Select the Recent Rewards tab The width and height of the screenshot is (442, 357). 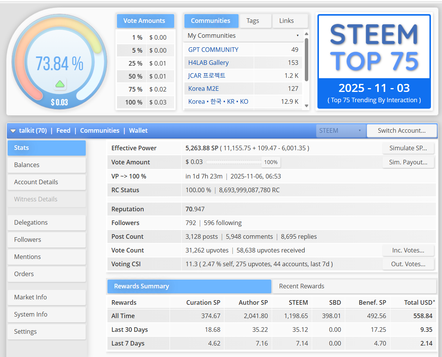[x=354, y=286]
